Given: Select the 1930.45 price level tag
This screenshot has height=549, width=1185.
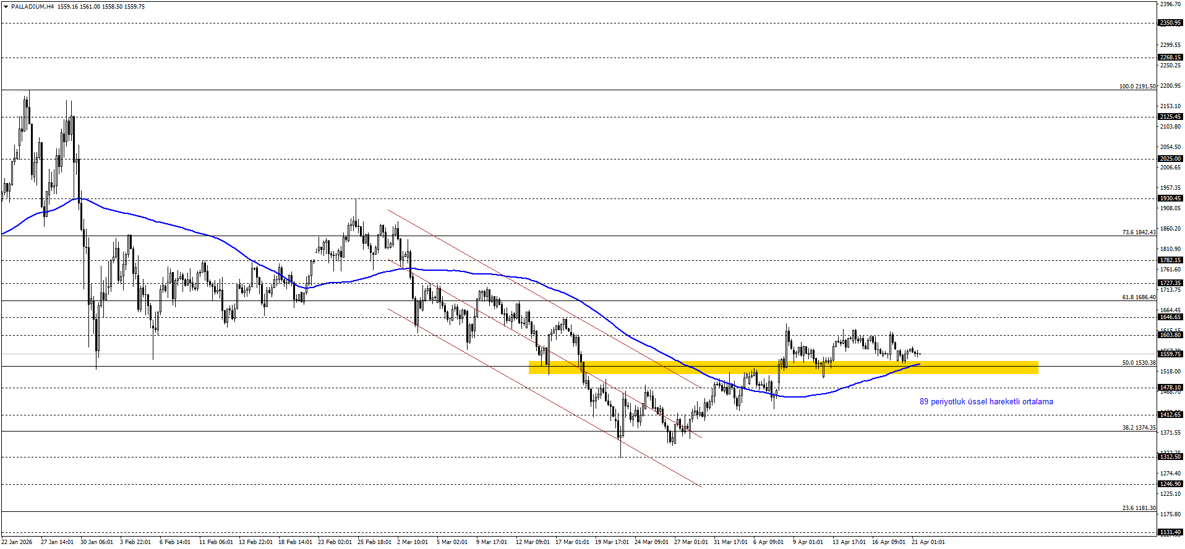Looking at the screenshot, I should (x=1170, y=198).
